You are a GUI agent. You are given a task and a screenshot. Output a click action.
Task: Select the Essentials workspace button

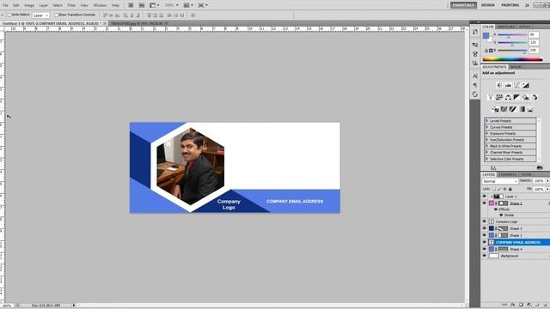click(463, 5)
